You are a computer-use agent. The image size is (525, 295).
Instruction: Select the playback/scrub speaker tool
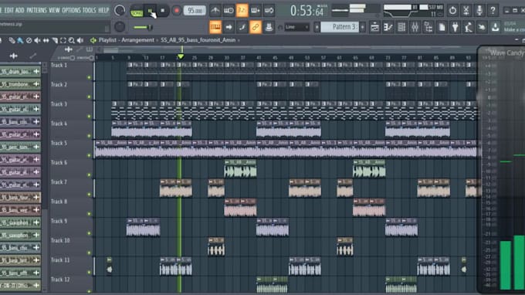(80, 40)
